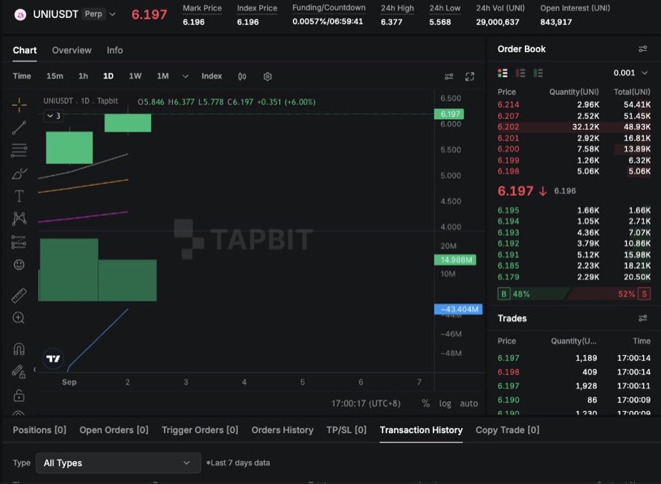Toggle the magnet snap mode
This screenshot has width=661, height=484.
coord(19,349)
